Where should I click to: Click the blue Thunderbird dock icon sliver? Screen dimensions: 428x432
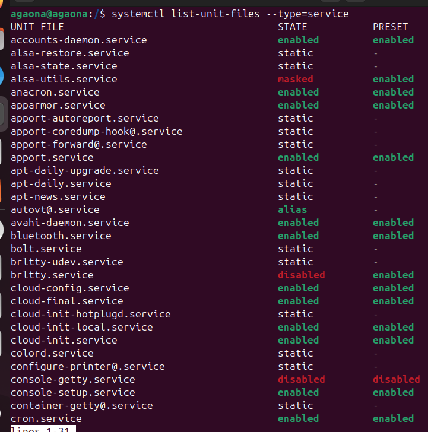tap(2, 77)
